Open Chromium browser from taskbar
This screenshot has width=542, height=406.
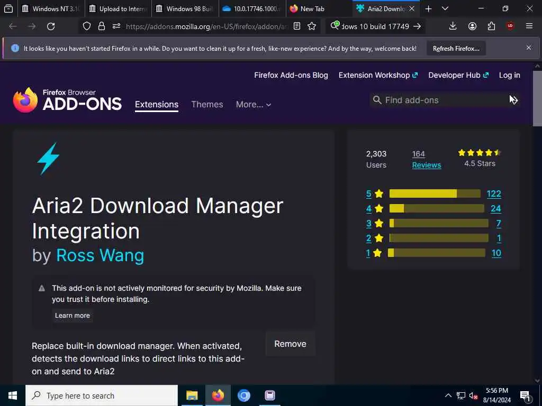(x=243, y=395)
